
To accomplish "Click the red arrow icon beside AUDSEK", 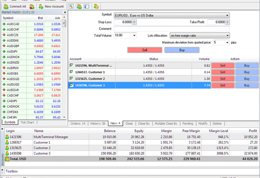I will click(x=4, y=73).
